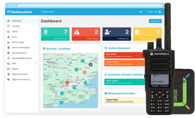Viewport: 195px width, 118px height.
Task: Click the London label on the map
Action: tap(76, 85)
